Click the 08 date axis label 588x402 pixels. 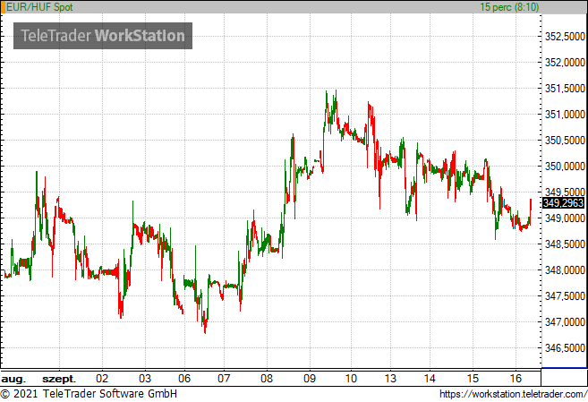[x=267, y=379]
